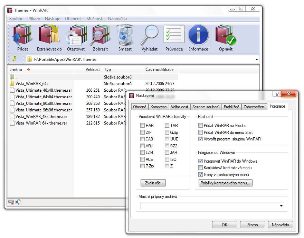Open Vlastní přípony archivů dropdown
This screenshot has height=238, width=304.
point(282,206)
